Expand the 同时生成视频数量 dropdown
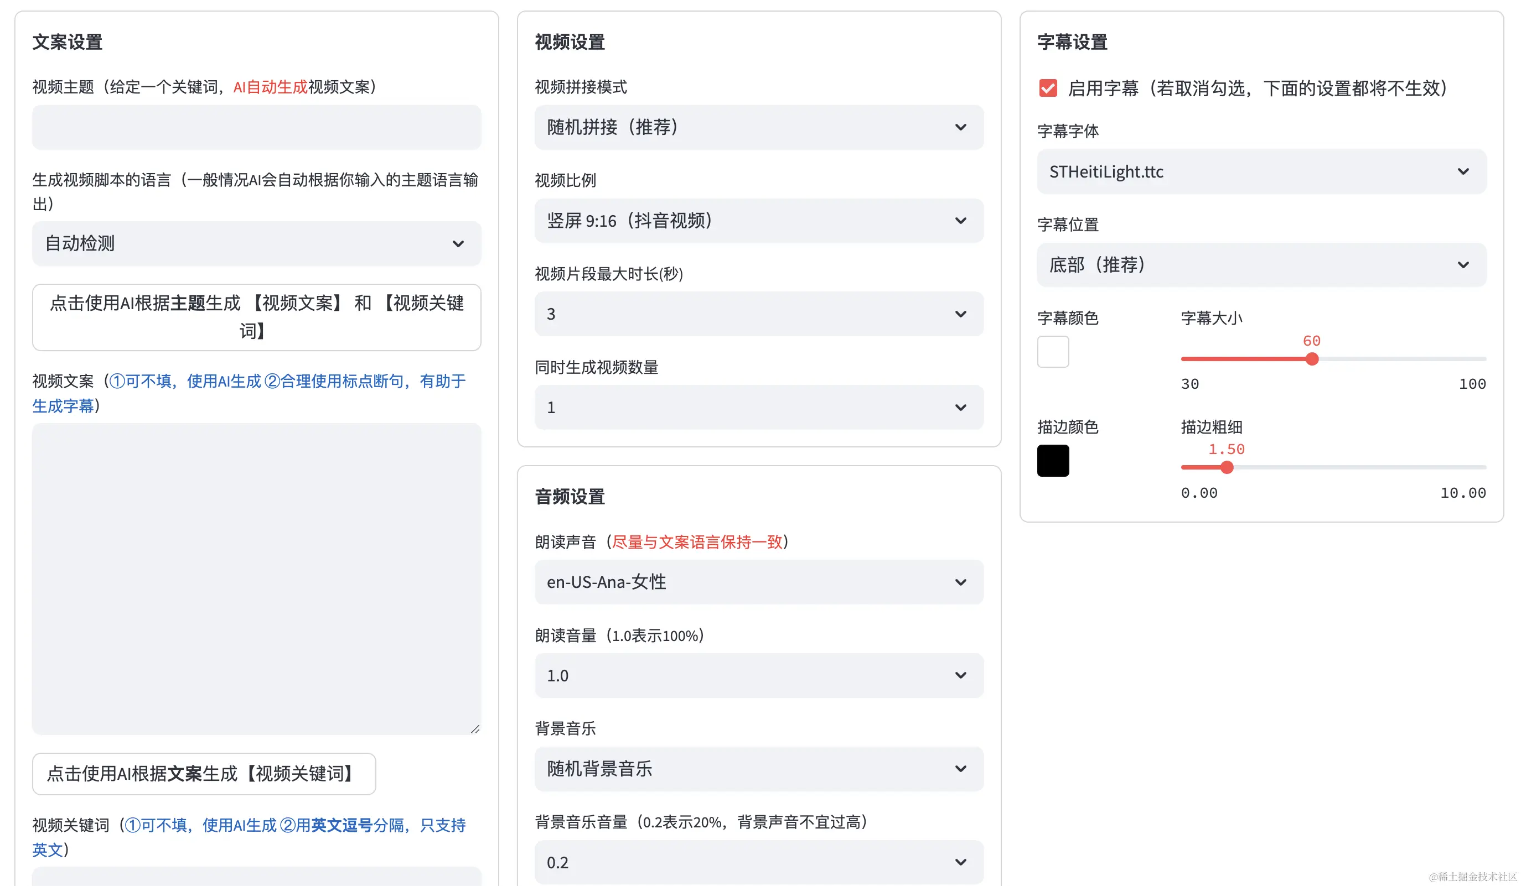 pyautogui.click(x=758, y=407)
